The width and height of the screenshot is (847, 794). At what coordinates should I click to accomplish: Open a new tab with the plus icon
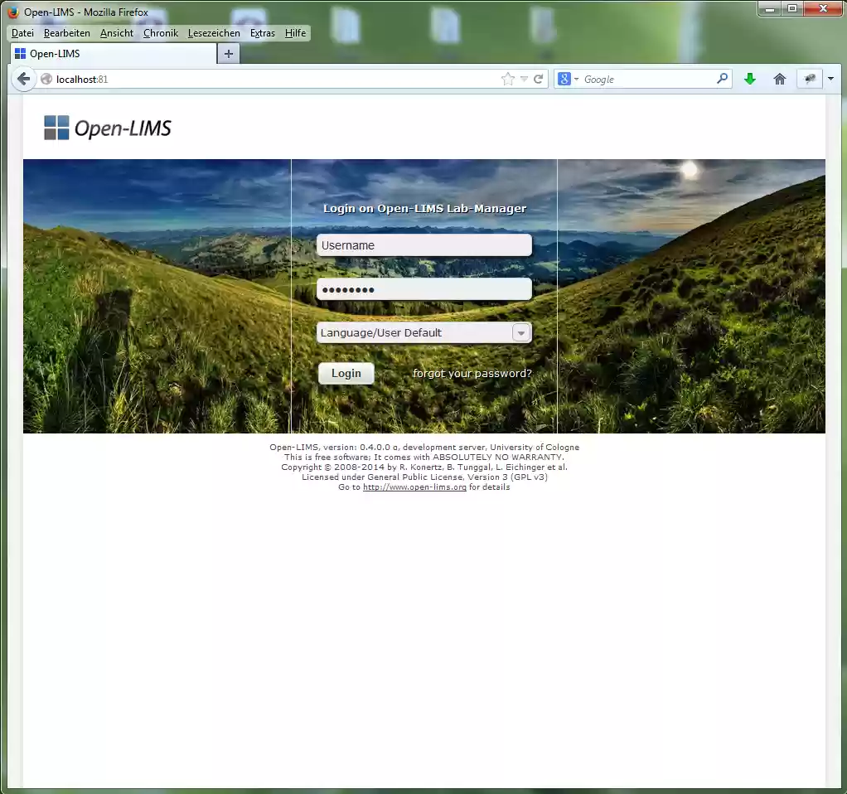[228, 52]
